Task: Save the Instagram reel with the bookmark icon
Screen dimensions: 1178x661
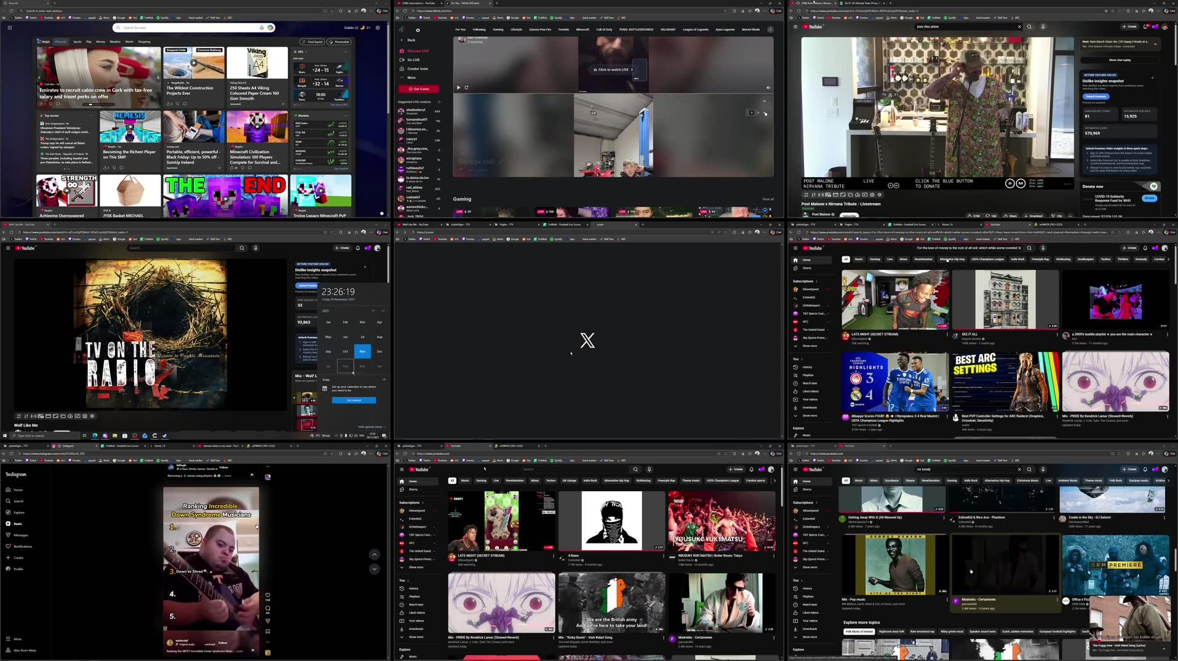Action: 267,630
